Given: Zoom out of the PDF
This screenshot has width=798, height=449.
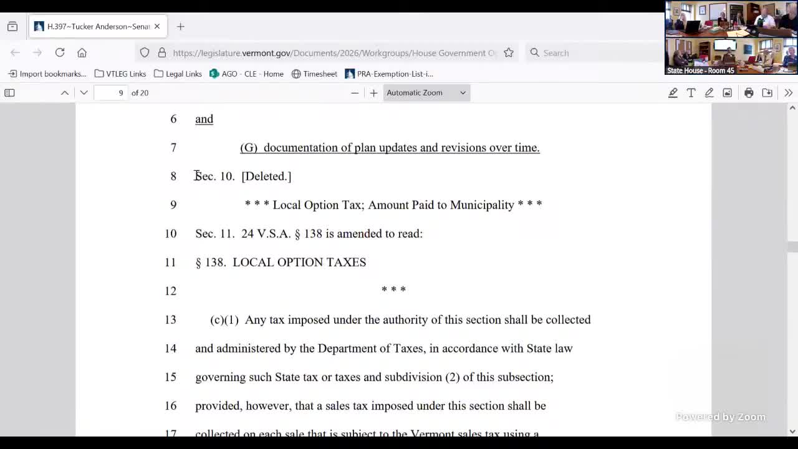Looking at the screenshot, I should (355, 93).
